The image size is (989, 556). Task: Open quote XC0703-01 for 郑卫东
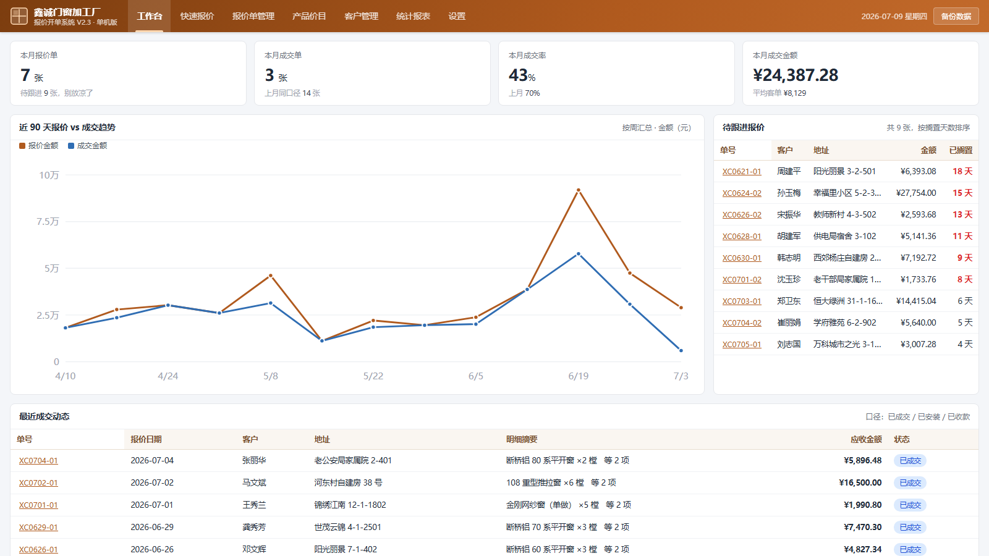click(742, 301)
